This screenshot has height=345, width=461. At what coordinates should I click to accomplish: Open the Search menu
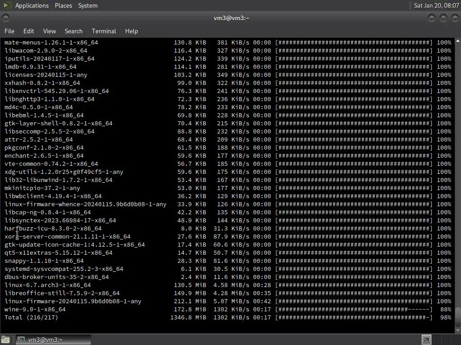point(73,31)
